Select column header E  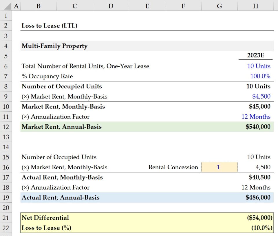(x=147, y=6)
